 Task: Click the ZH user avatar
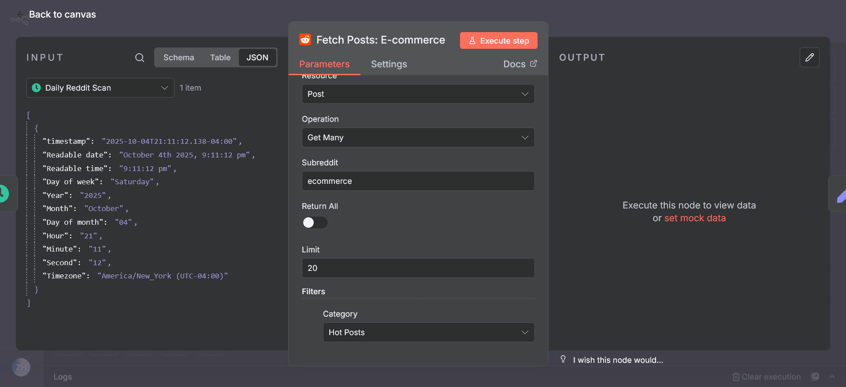21,367
